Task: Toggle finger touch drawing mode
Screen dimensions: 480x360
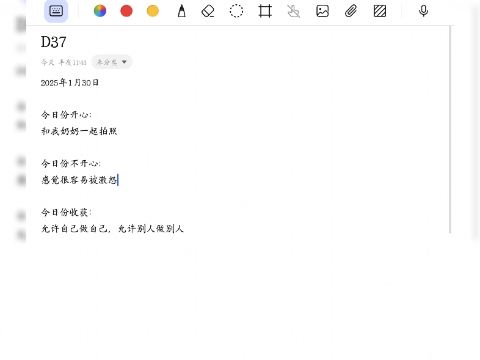Action: click(x=294, y=11)
